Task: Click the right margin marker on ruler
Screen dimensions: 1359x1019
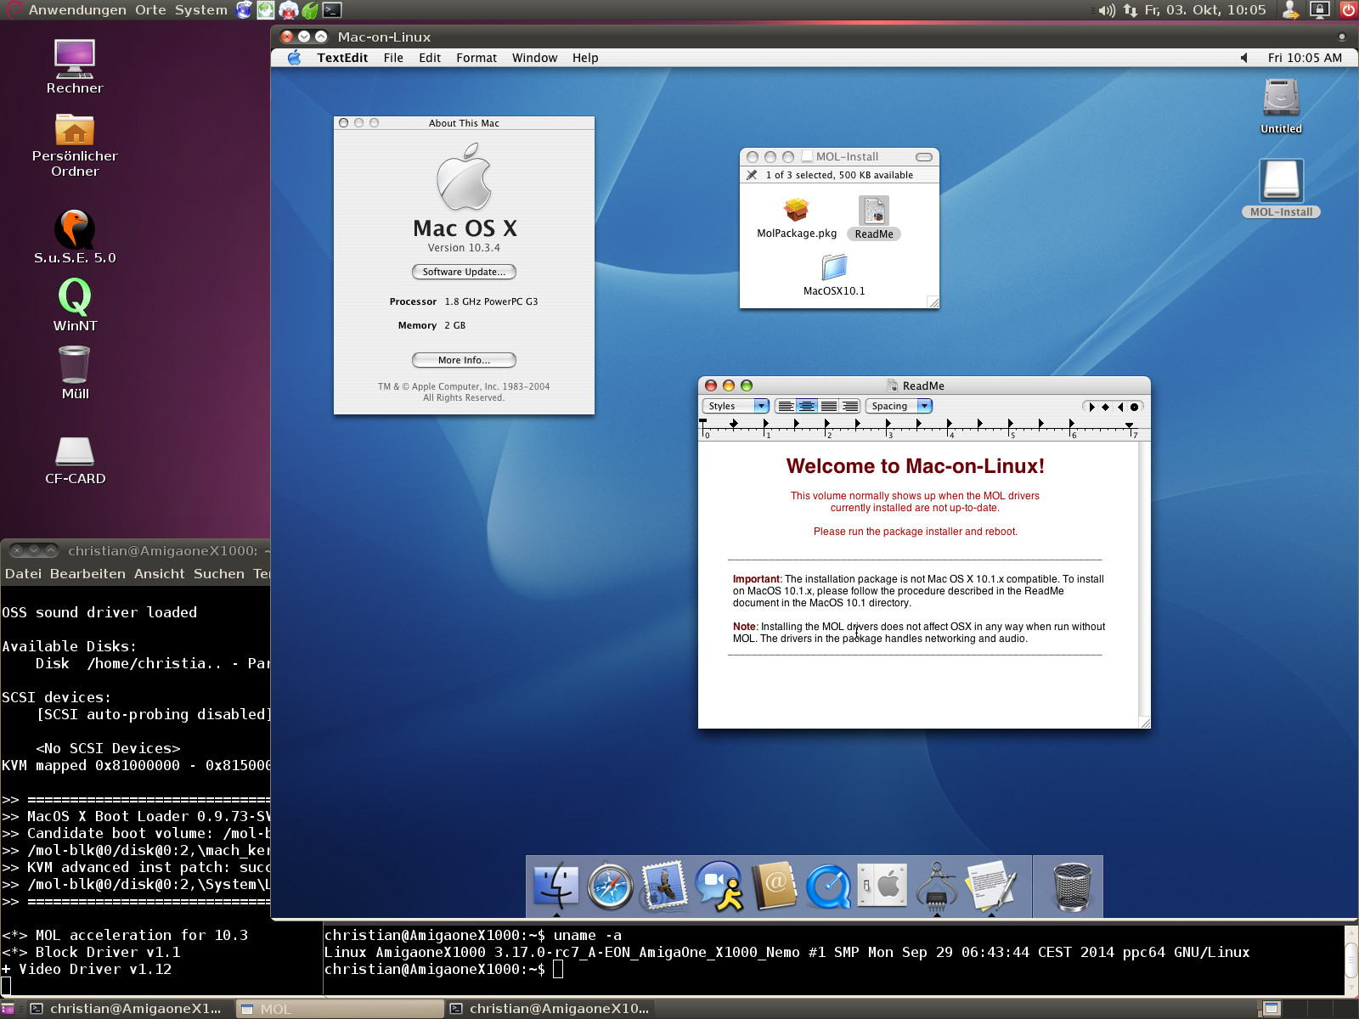Action: (1129, 425)
